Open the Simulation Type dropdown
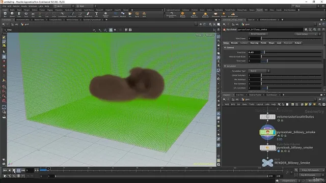The height and width of the screenshot is (183, 326). pos(259,71)
